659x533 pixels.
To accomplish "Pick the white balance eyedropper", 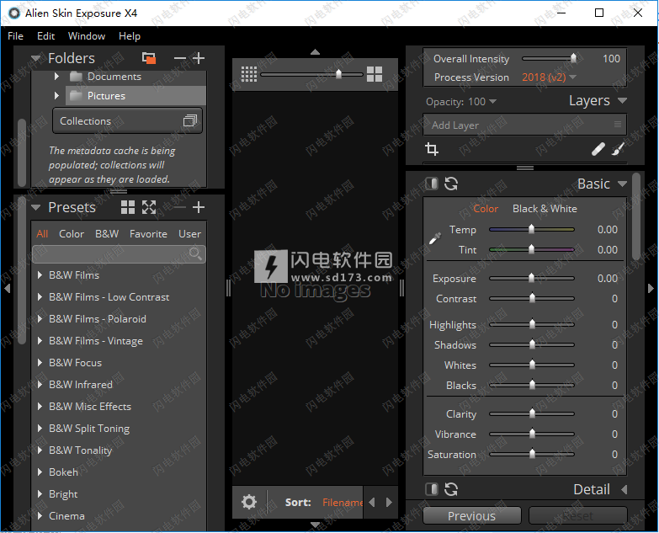I will coord(435,238).
